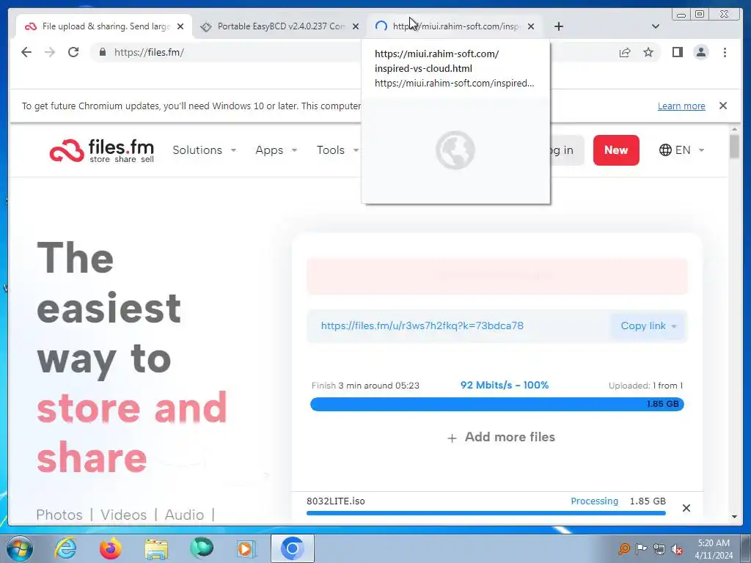
Task: Expand the Apps menu
Action: coord(276,150)
